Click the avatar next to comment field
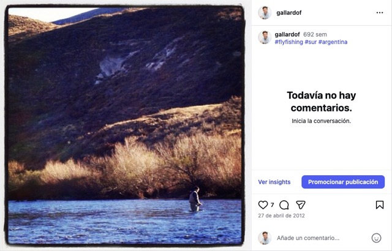 tap(265, 238)
